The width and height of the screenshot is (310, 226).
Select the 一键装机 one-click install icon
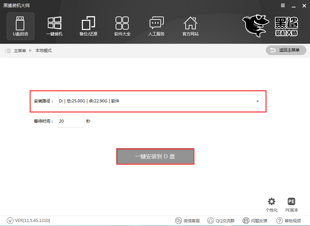tap(54, 26)
